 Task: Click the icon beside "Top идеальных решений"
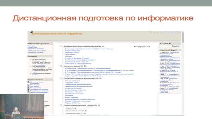(x=28, y=91)
